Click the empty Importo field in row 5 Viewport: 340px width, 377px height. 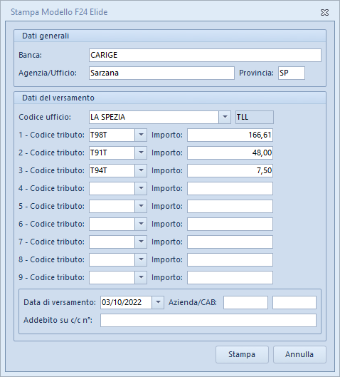click(230, 206)
